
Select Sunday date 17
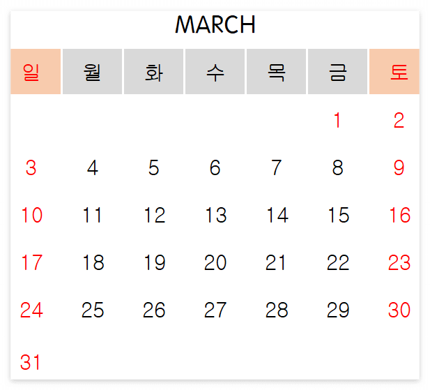click(x=32, y=262)
